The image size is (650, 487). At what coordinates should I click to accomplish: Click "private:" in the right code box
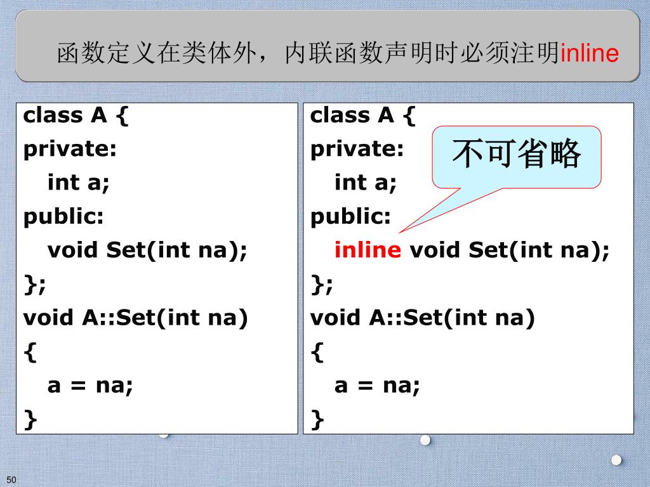point(357,149)
